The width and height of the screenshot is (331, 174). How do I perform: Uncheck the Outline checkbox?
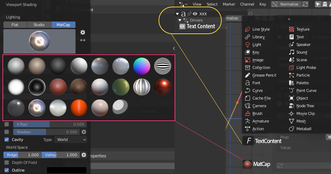click(7, 170)
